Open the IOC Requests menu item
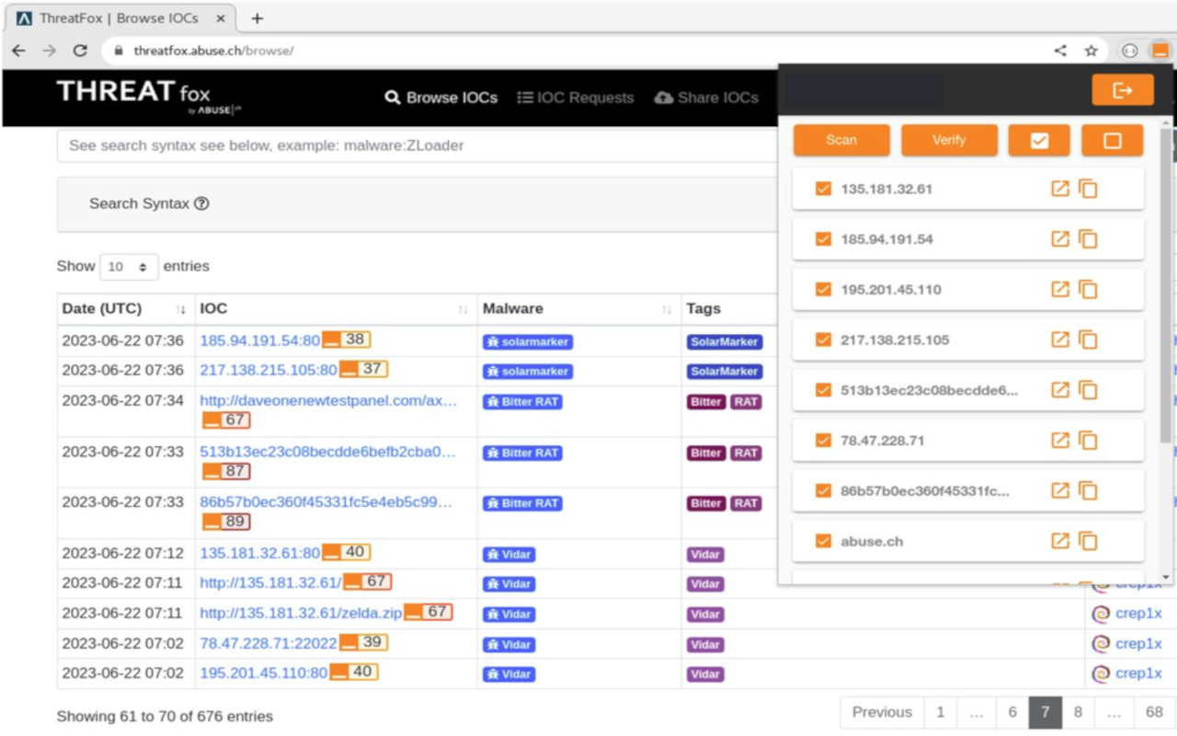This screenshot has height=736, width=1177. point(576,98)
